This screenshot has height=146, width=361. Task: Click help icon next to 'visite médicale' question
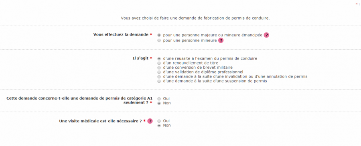tap(150, 121)
